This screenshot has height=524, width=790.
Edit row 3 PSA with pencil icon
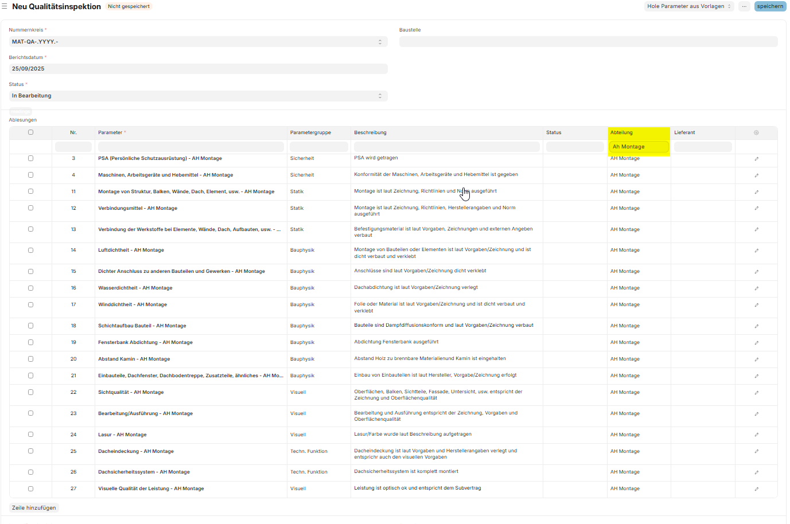click(x=756, y=159)
